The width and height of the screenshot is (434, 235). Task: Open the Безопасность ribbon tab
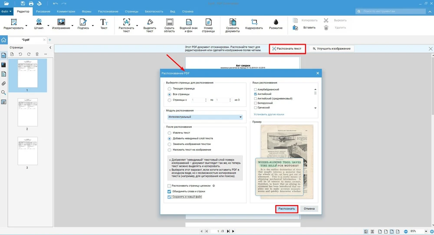pyautogui.click(x=154, y=11)
